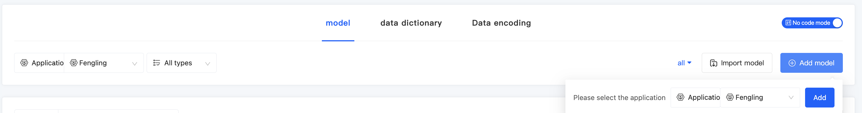Viewport: 862px width, 113px height.
Task: Open the data dictionary tab
Action: [411, 23]
